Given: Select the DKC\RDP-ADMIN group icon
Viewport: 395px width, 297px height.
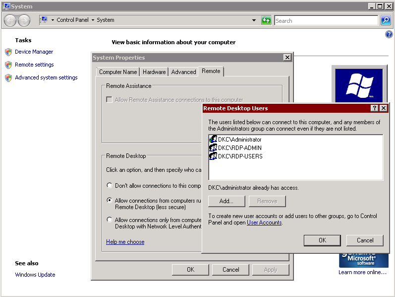Looking at the screenshot, I should coord(213,148).
